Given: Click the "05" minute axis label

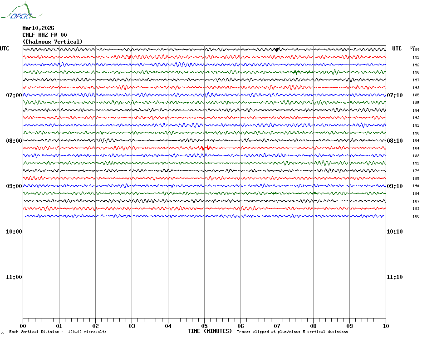Looking at the screenshot, I should tap(205, 326).
